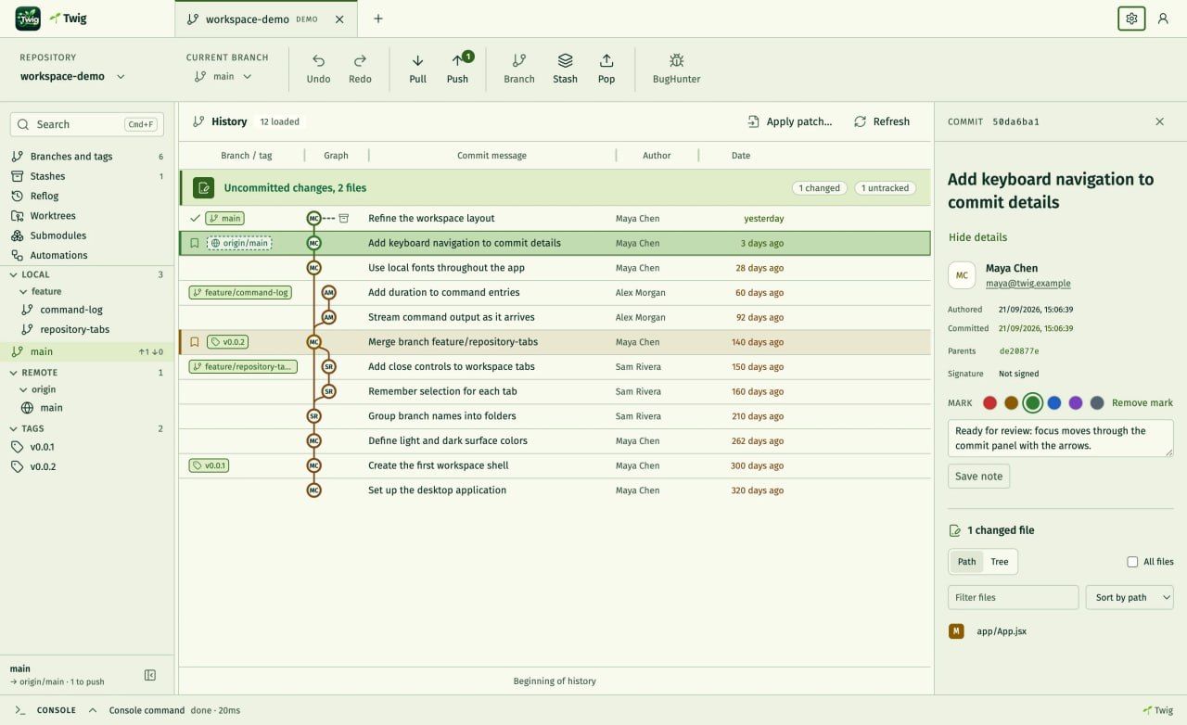Collapse the sidebar using the panel icon
This screenshot has width=1187, height=725.
[x=150, y=675]
